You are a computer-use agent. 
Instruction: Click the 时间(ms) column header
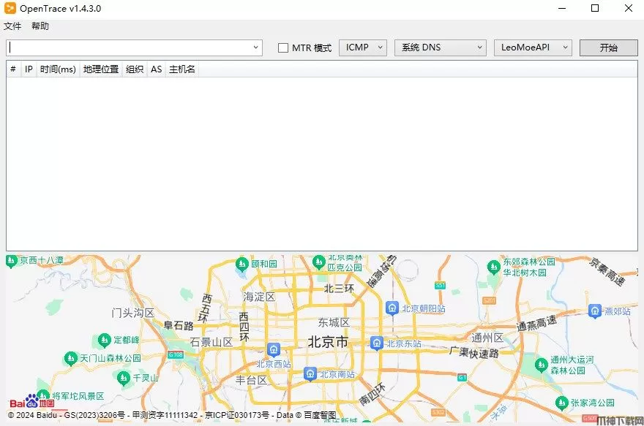coord(58,69)
